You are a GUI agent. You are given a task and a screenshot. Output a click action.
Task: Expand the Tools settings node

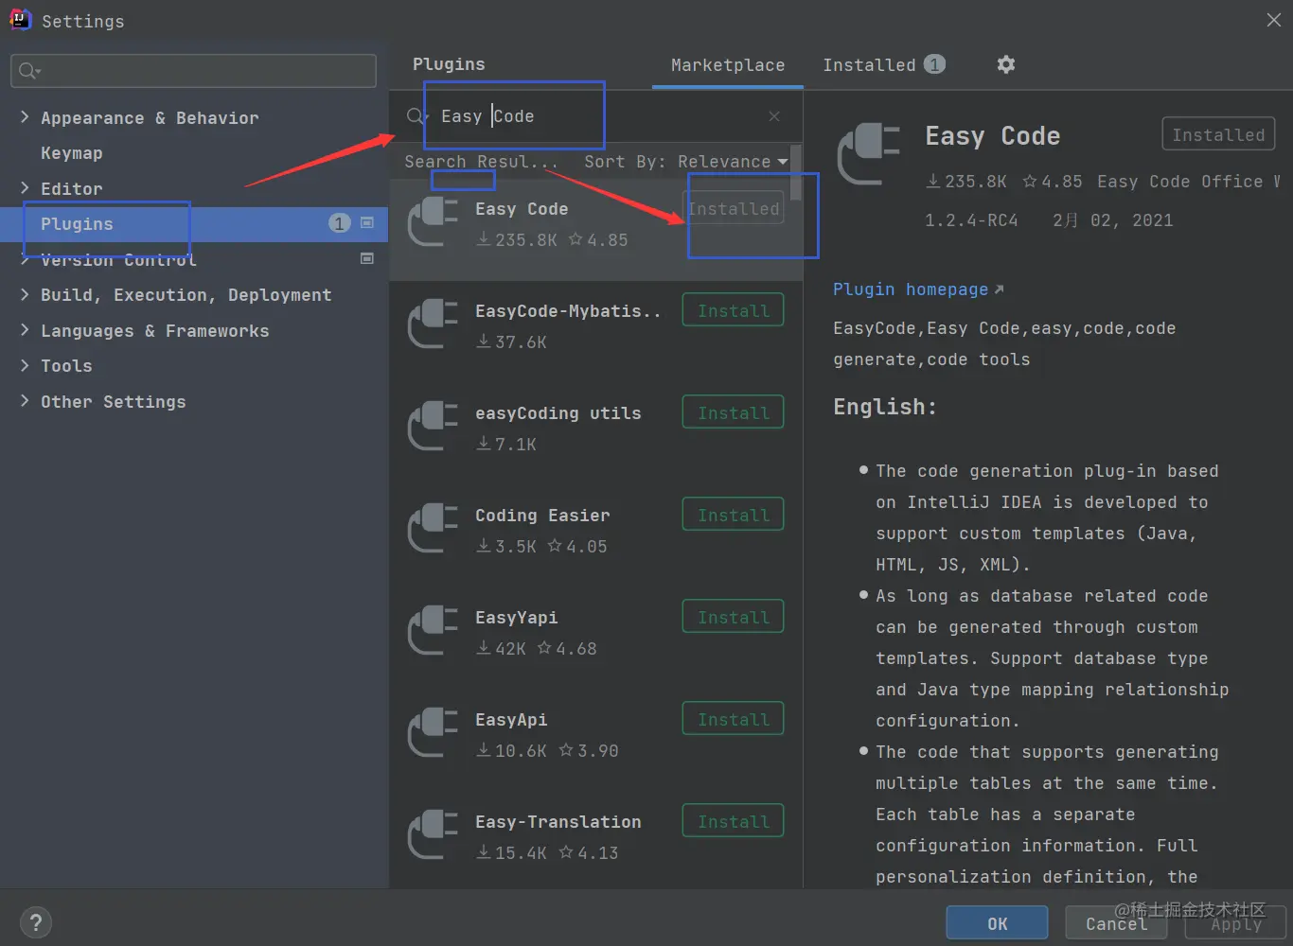tap(25, 366)
